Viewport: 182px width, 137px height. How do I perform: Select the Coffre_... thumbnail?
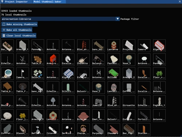(x=129, y=87)
